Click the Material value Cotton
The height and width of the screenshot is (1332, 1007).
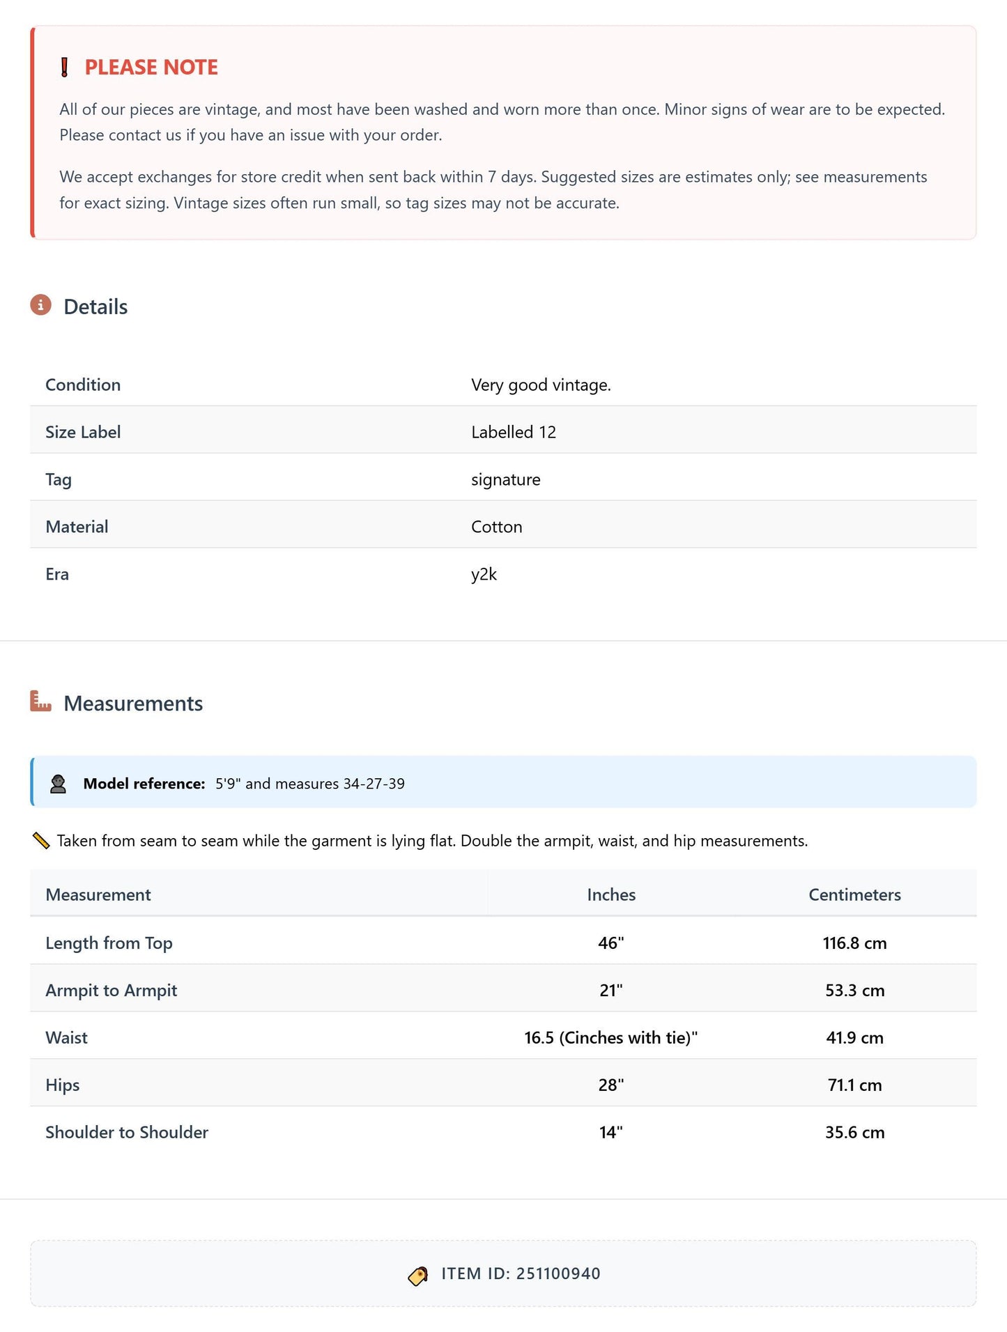click(x=497, y=527)
